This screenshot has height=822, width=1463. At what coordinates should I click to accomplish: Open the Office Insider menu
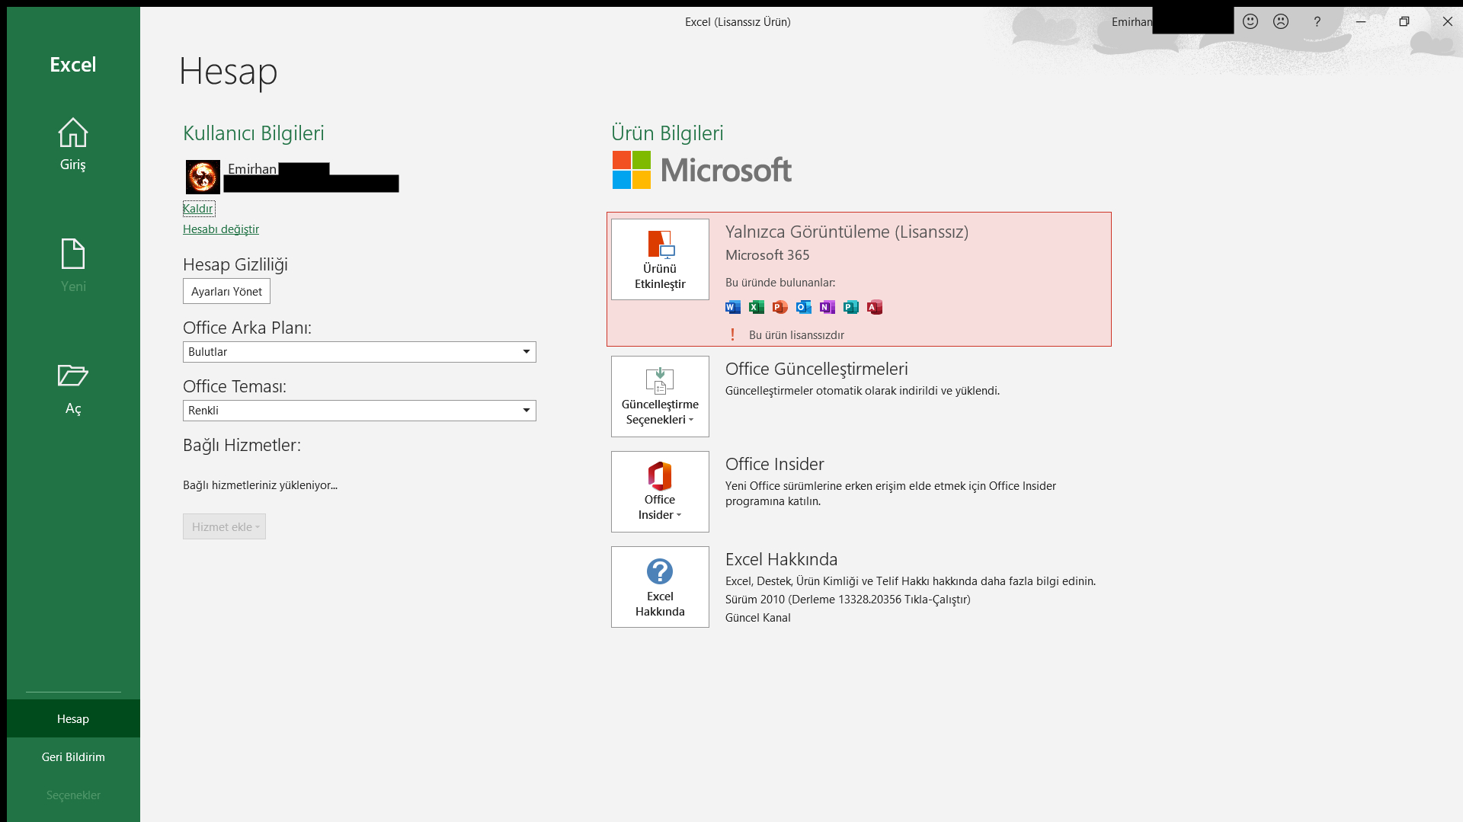pos(660,491)
